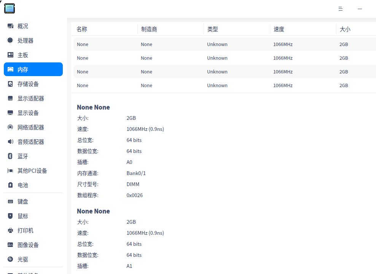Viewport: 376px width, 274px height.
Task: Open the hamburger main menu
Action: coord(341,9)
